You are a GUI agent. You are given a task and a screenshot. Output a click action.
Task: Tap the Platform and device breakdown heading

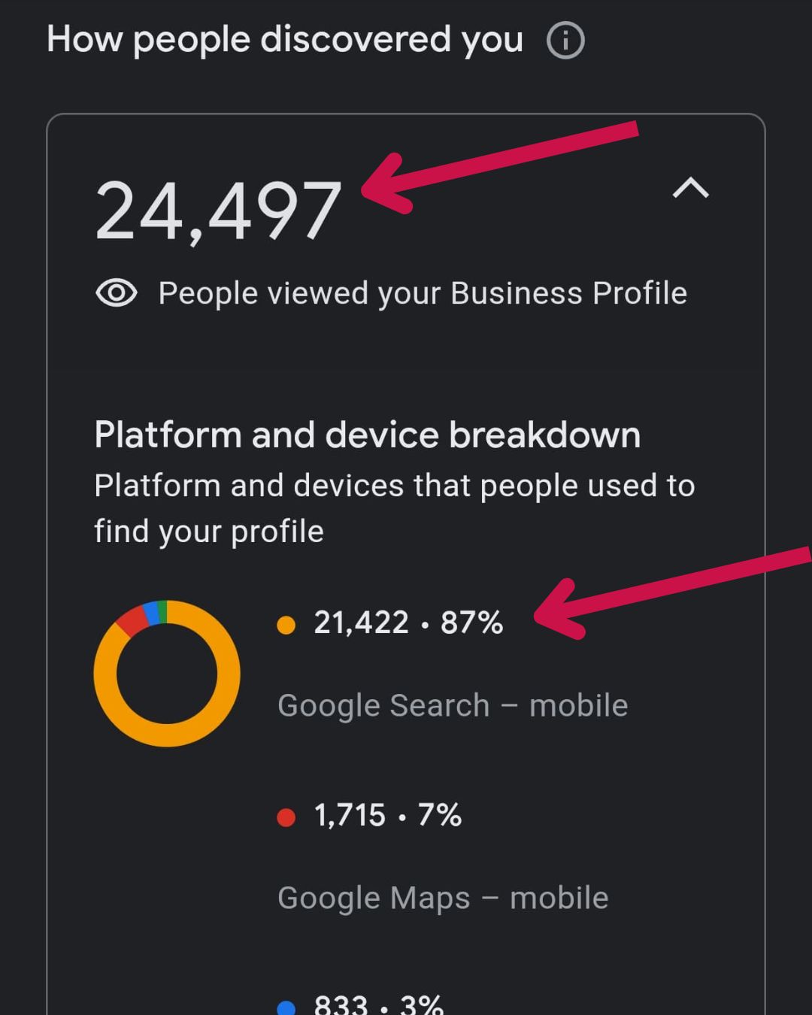[x=368, y=435]
